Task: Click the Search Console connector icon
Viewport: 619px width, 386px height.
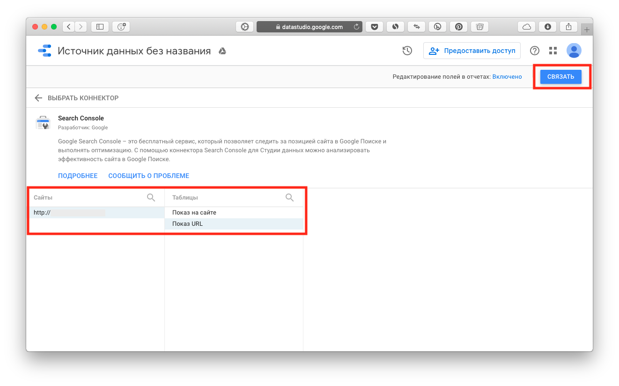Action: (43, 123)
